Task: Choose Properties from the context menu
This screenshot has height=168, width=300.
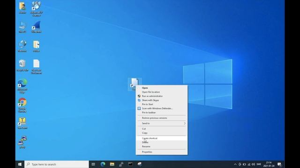Action: (x=162, y=152)
